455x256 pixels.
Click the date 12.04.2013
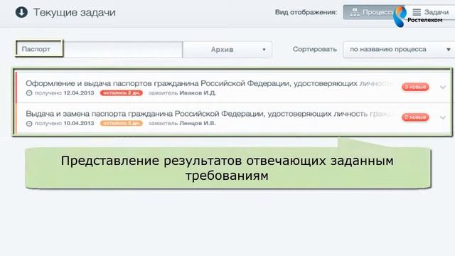pos(79,93)
